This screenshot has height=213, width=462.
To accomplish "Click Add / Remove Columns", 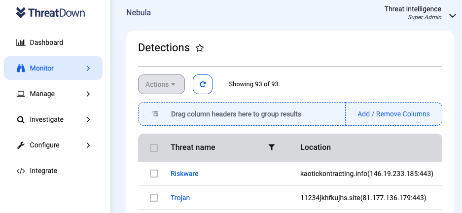I will coord(393,114).
